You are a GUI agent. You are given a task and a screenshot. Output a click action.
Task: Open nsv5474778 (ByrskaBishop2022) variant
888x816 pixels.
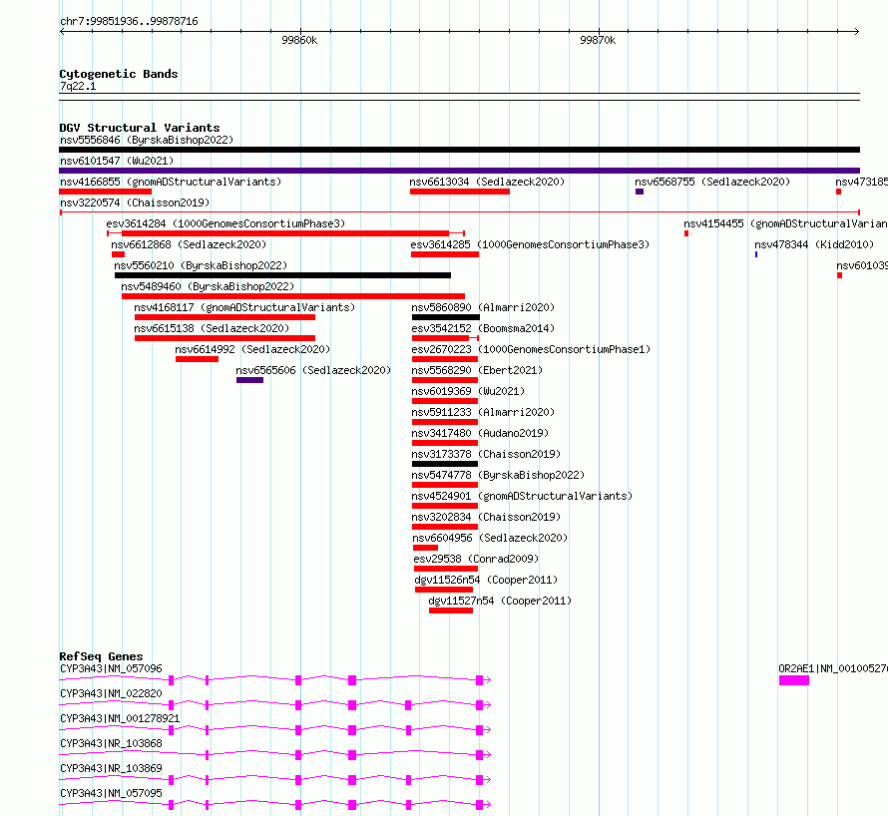tap(498, 475)
